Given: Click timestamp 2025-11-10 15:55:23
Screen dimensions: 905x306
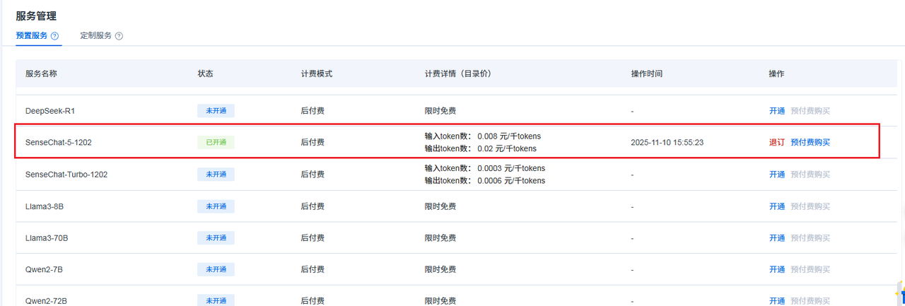Looking at the screenshot, I should [x=667, y=142].
